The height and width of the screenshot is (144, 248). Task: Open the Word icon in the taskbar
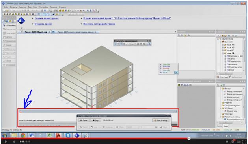click(31, 135)
